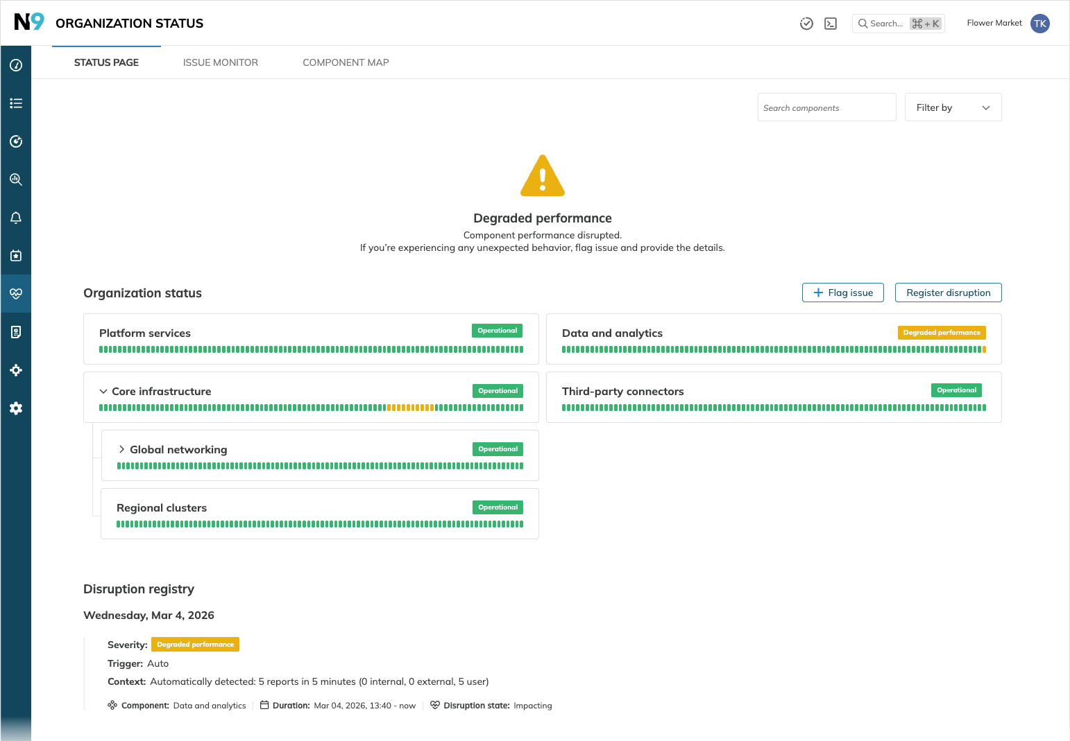
Task: Click the Search components input field
Action: pos(826,107)
